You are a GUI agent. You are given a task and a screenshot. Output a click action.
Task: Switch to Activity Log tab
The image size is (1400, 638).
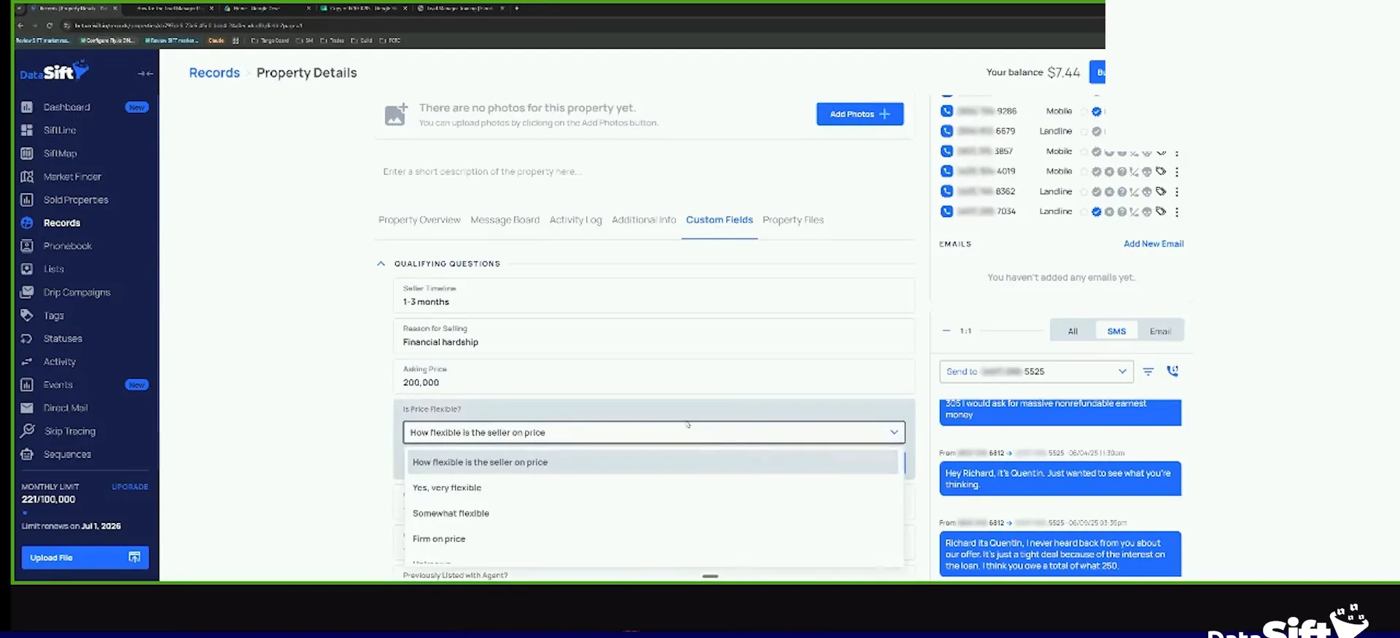575,220
